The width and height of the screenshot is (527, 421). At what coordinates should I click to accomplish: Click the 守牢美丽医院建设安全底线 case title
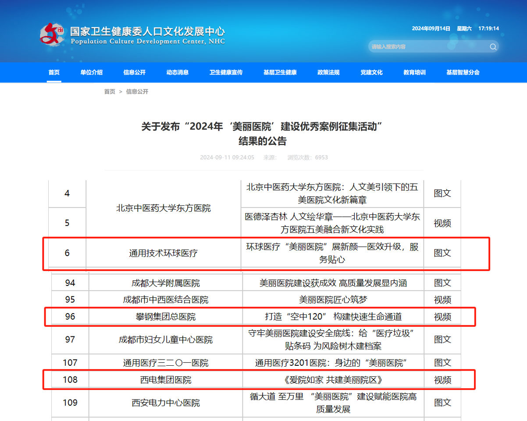[x=332, y=339]
